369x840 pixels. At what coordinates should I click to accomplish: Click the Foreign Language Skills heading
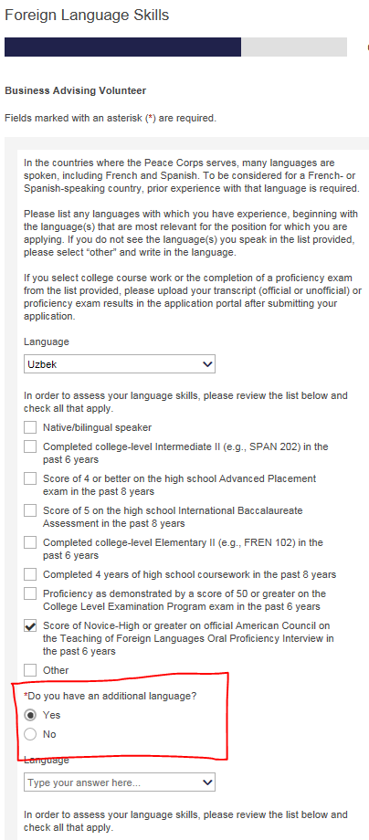[x=87, y=16]
